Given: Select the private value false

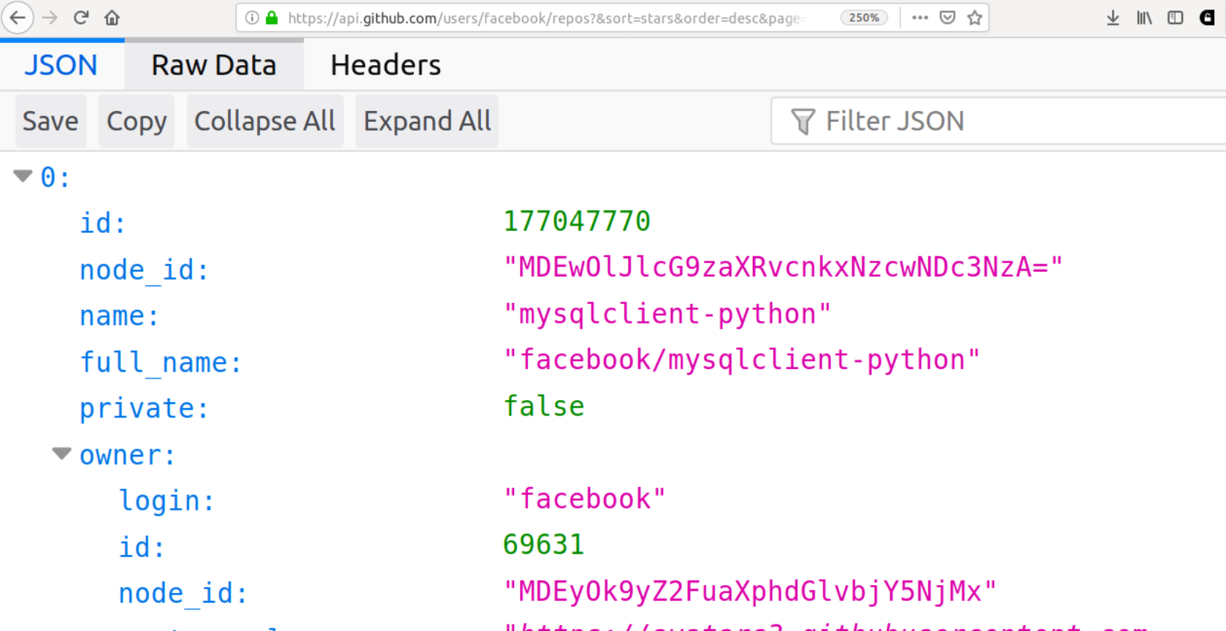Looking at the screenshot, I should [x=544, y=406].
